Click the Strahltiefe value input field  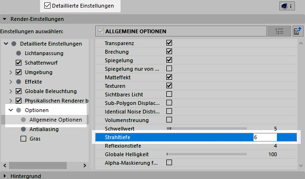point(265,137)
